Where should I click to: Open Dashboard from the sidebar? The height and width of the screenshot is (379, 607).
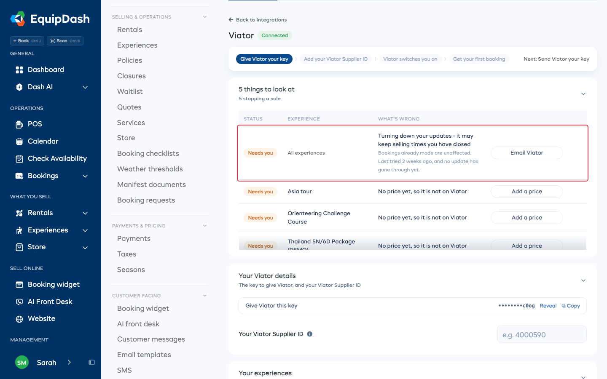tap(46, 69)
